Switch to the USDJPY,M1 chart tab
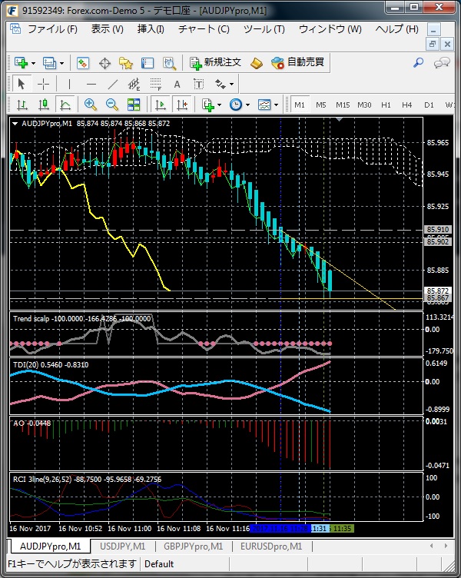The image size is (461, 578). point(123,546)
